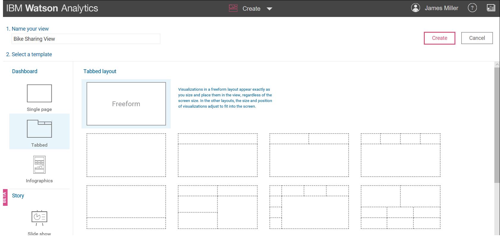
Task: Click the Create label in top menu
Action: tap(251, 9)
